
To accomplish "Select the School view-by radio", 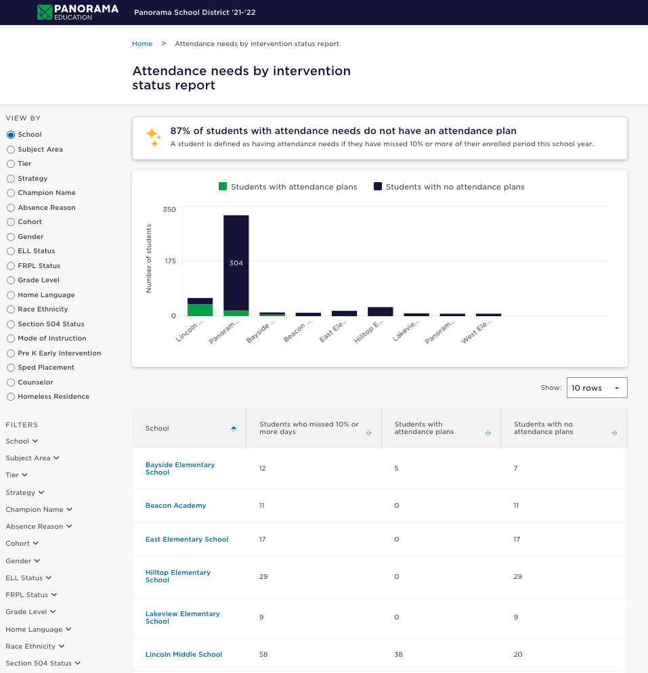I will point(11,135).
